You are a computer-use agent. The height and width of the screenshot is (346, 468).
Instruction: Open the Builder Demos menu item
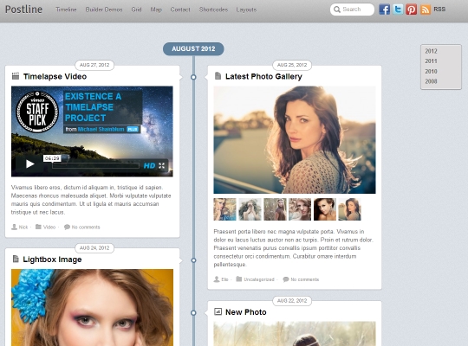(104, 10)
